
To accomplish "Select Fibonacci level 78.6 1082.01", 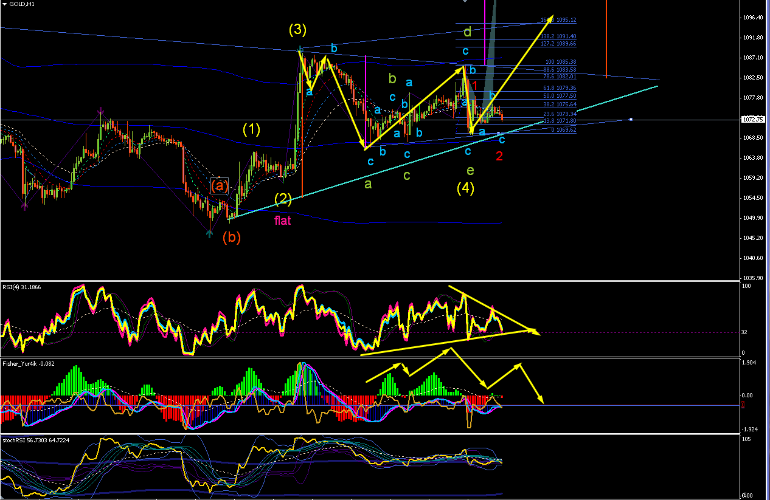I will click(x=558, y=77).
